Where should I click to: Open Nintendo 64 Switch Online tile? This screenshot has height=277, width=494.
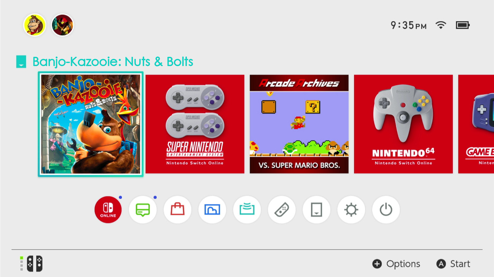coord(403,124)
